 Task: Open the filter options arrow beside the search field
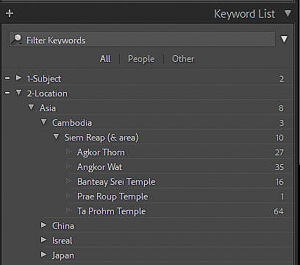[284, 39]
